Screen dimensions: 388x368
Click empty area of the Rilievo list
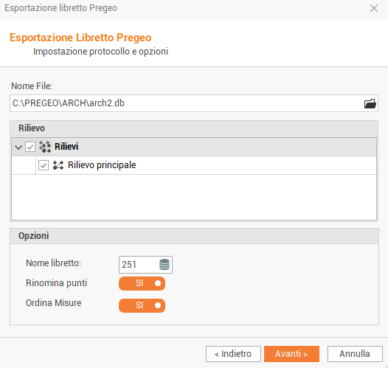[194, 197]
